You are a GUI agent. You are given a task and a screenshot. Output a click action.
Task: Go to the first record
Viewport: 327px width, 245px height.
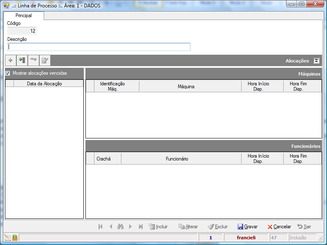tap(100, 227)
